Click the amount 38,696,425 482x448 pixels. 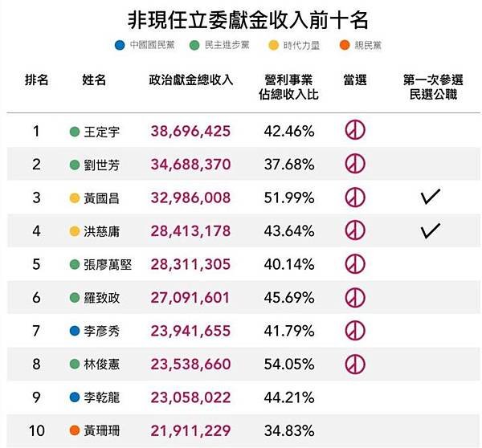(190, 131)
